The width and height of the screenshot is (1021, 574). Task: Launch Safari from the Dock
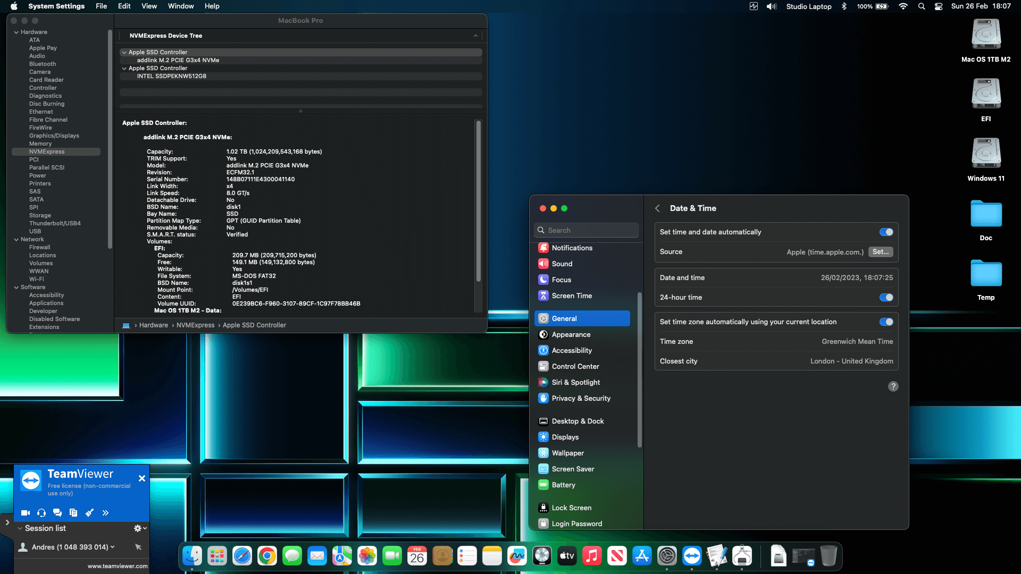242,556
